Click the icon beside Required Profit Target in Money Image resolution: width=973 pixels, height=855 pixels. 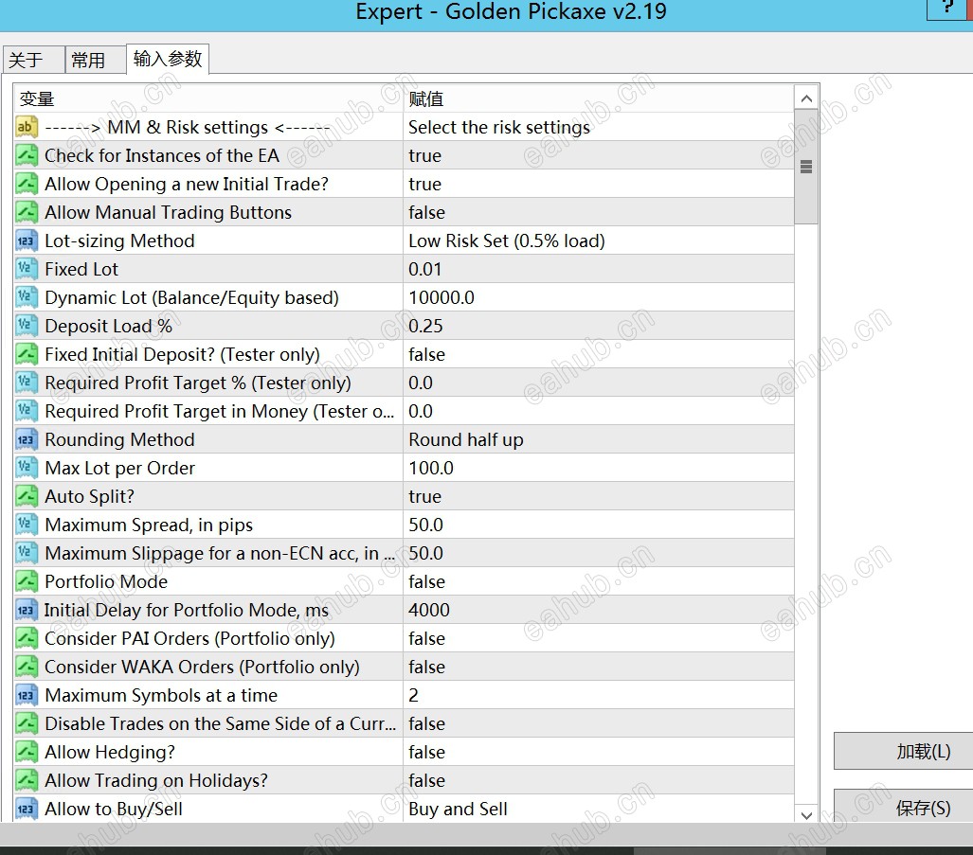(27, 411)
